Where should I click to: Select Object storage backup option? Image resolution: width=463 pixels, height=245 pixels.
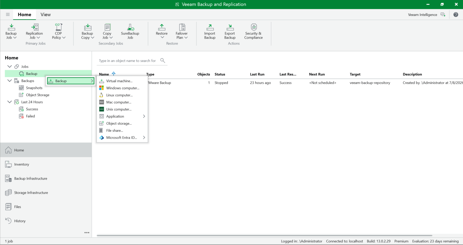pyautogui.click(x=122, y=123)
